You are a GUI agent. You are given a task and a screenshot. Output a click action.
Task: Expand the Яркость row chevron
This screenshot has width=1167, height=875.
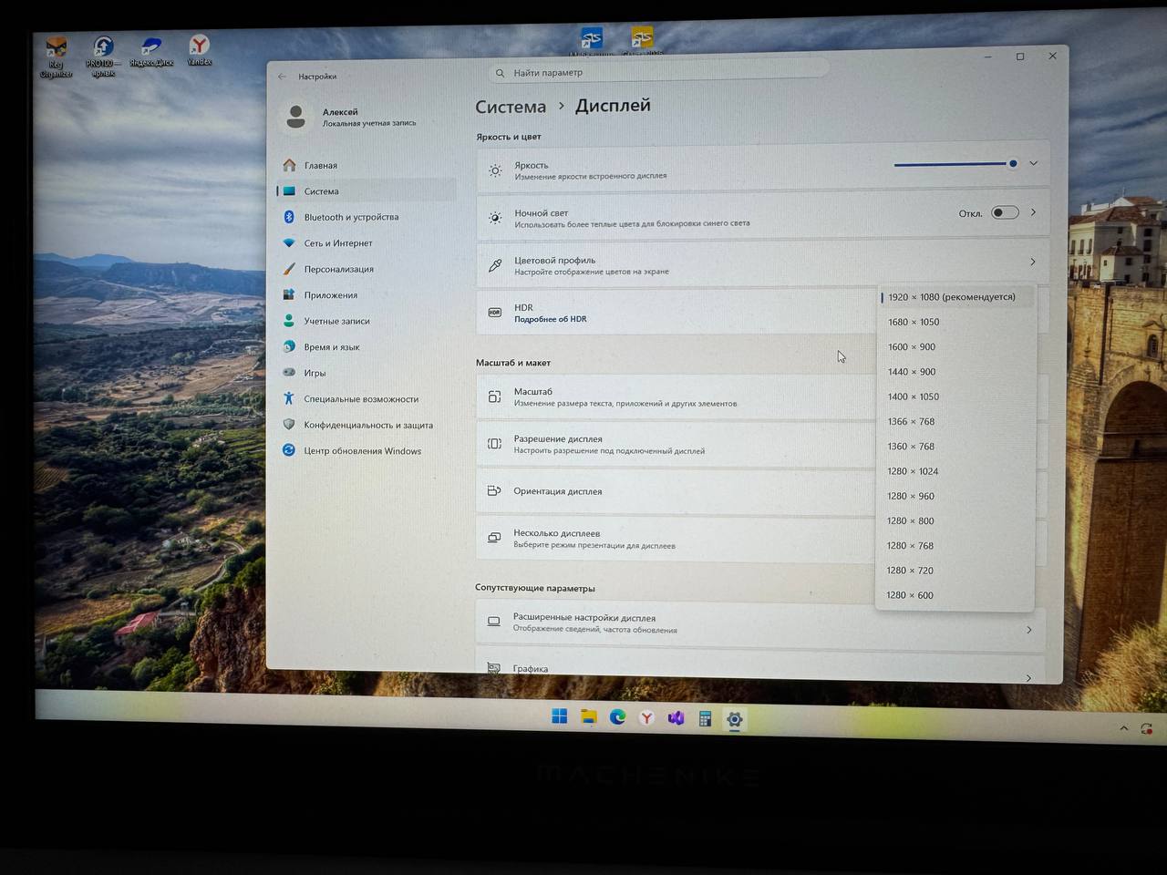coord(1033,164)
